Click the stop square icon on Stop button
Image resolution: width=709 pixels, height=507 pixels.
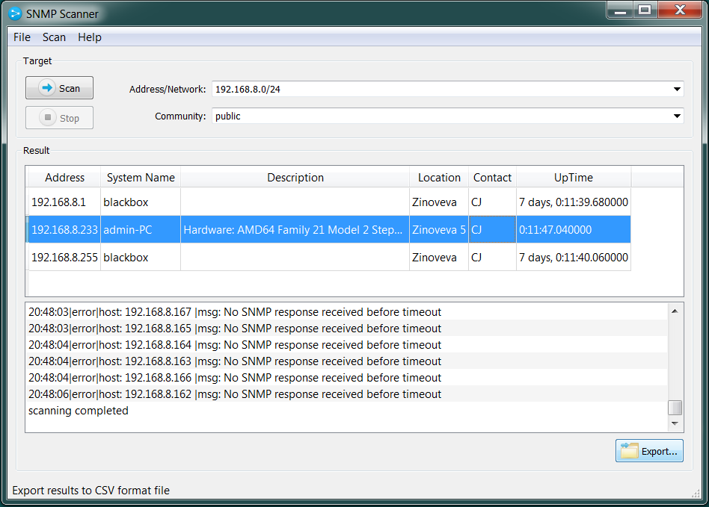48,117
